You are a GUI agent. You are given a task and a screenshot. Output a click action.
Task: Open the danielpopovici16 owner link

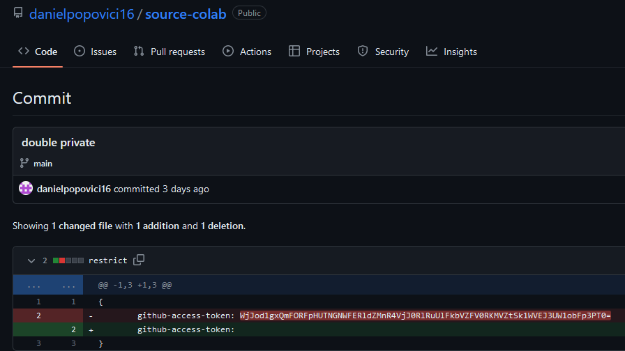[82, 14]
